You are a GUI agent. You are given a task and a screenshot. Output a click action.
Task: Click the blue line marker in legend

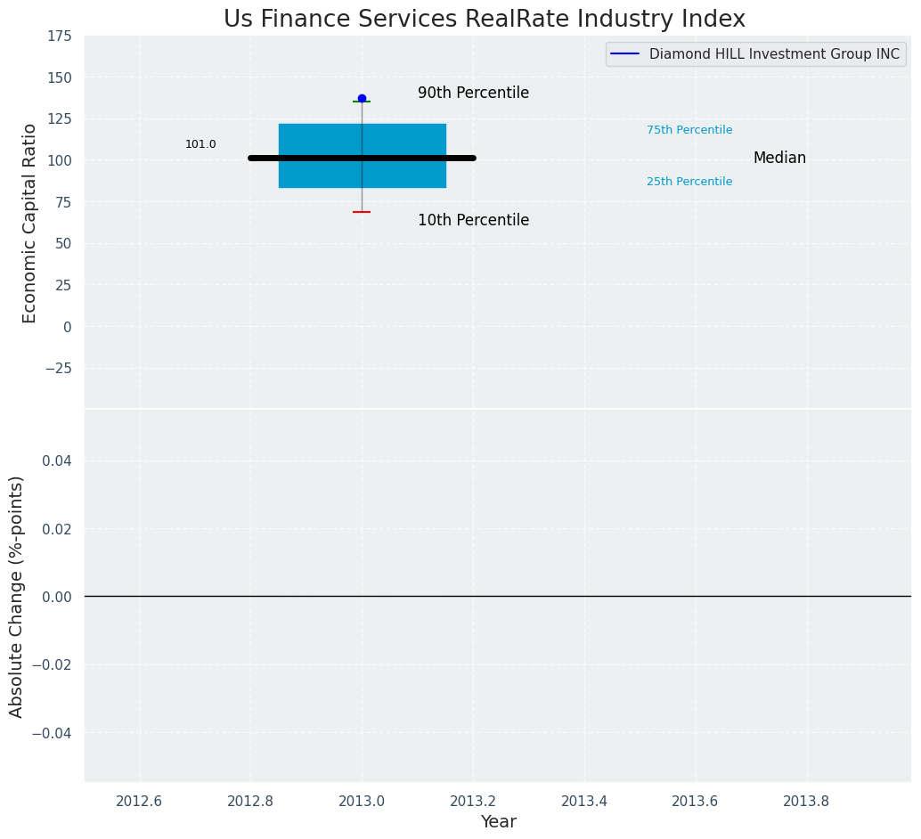tap(626, 54)
